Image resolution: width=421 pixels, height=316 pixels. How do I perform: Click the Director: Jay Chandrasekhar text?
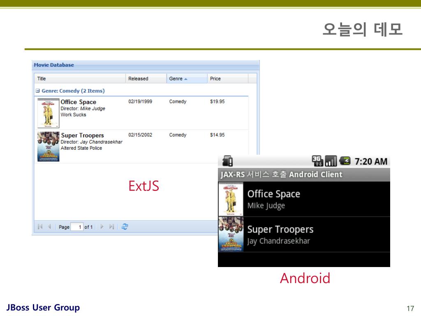point(92,142)
